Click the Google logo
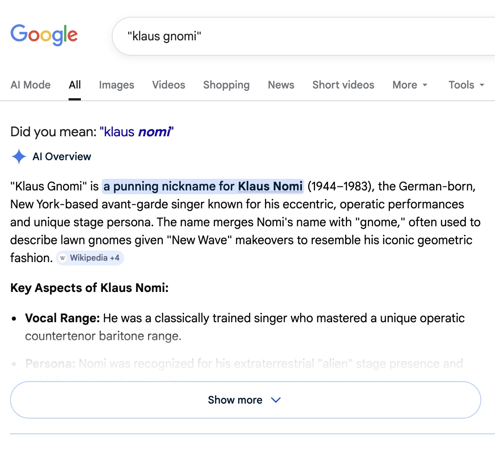This screenshot has height=454, width=495. click(44, 35)
